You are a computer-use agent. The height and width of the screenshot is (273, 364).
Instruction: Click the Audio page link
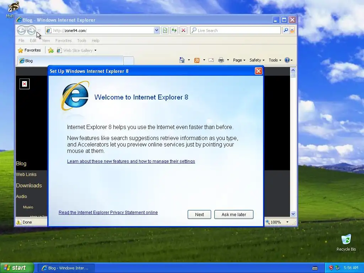22,196
